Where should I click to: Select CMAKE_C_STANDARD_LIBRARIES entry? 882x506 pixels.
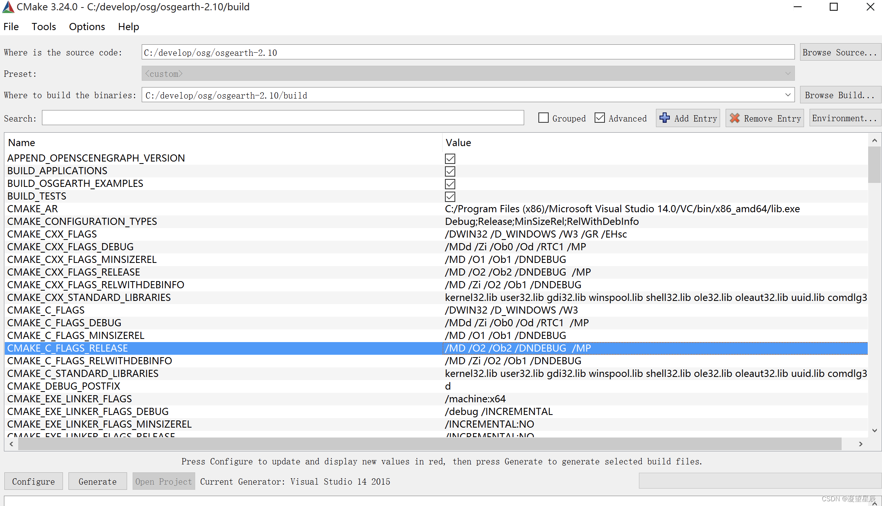coord(83,373)
